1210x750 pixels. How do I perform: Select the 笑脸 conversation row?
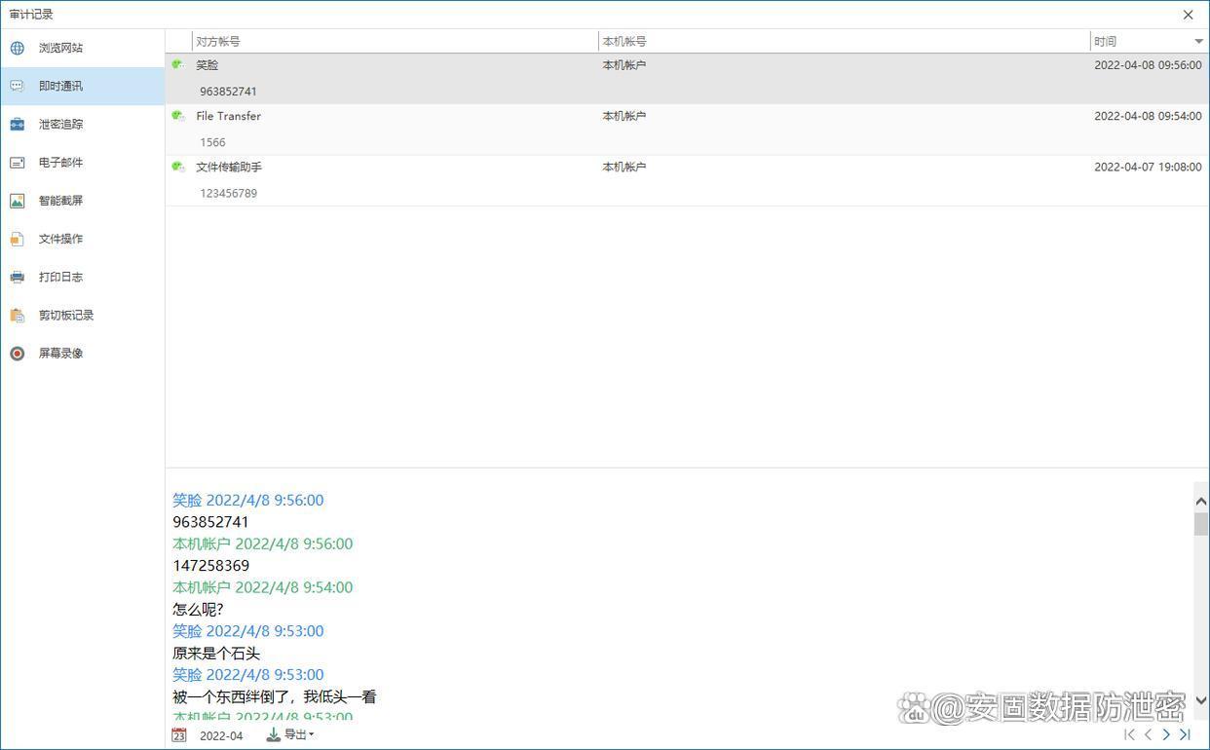[x=687, y=78]
